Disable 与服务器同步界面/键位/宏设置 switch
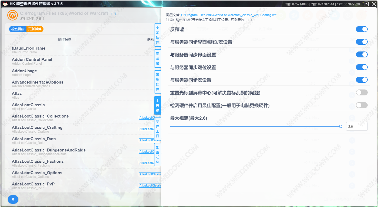This screenshot has width=378, height=207. point(362,42)
